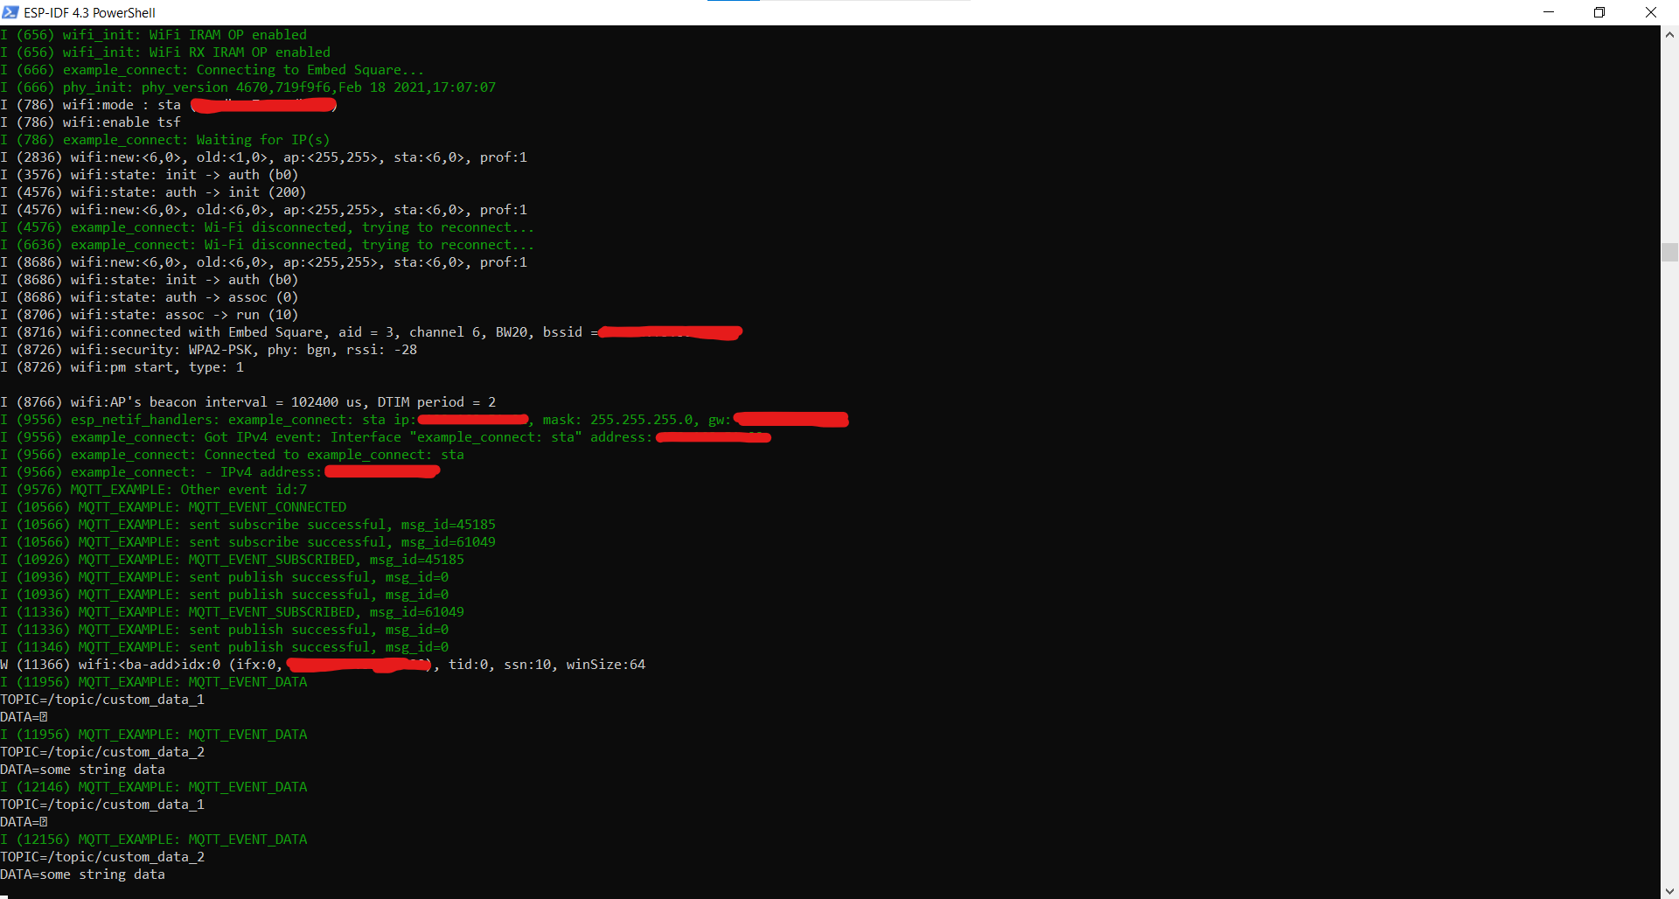Click 'wifi:connected with Embed Square' line
Viewport: 1679px width, 899px height.
(372, 332)
